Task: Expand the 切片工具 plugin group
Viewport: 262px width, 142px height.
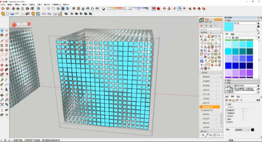Action: 210,94
